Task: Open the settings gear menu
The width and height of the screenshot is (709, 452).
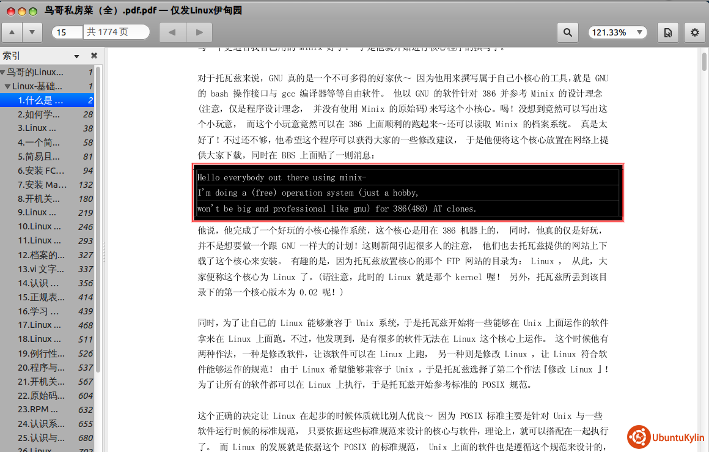Action: tap(694, 32)
